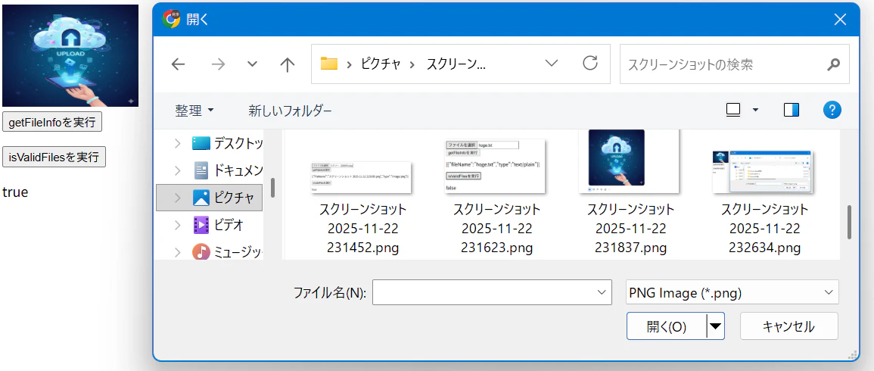Click the true result text on webpage

(x=15, y=192)
